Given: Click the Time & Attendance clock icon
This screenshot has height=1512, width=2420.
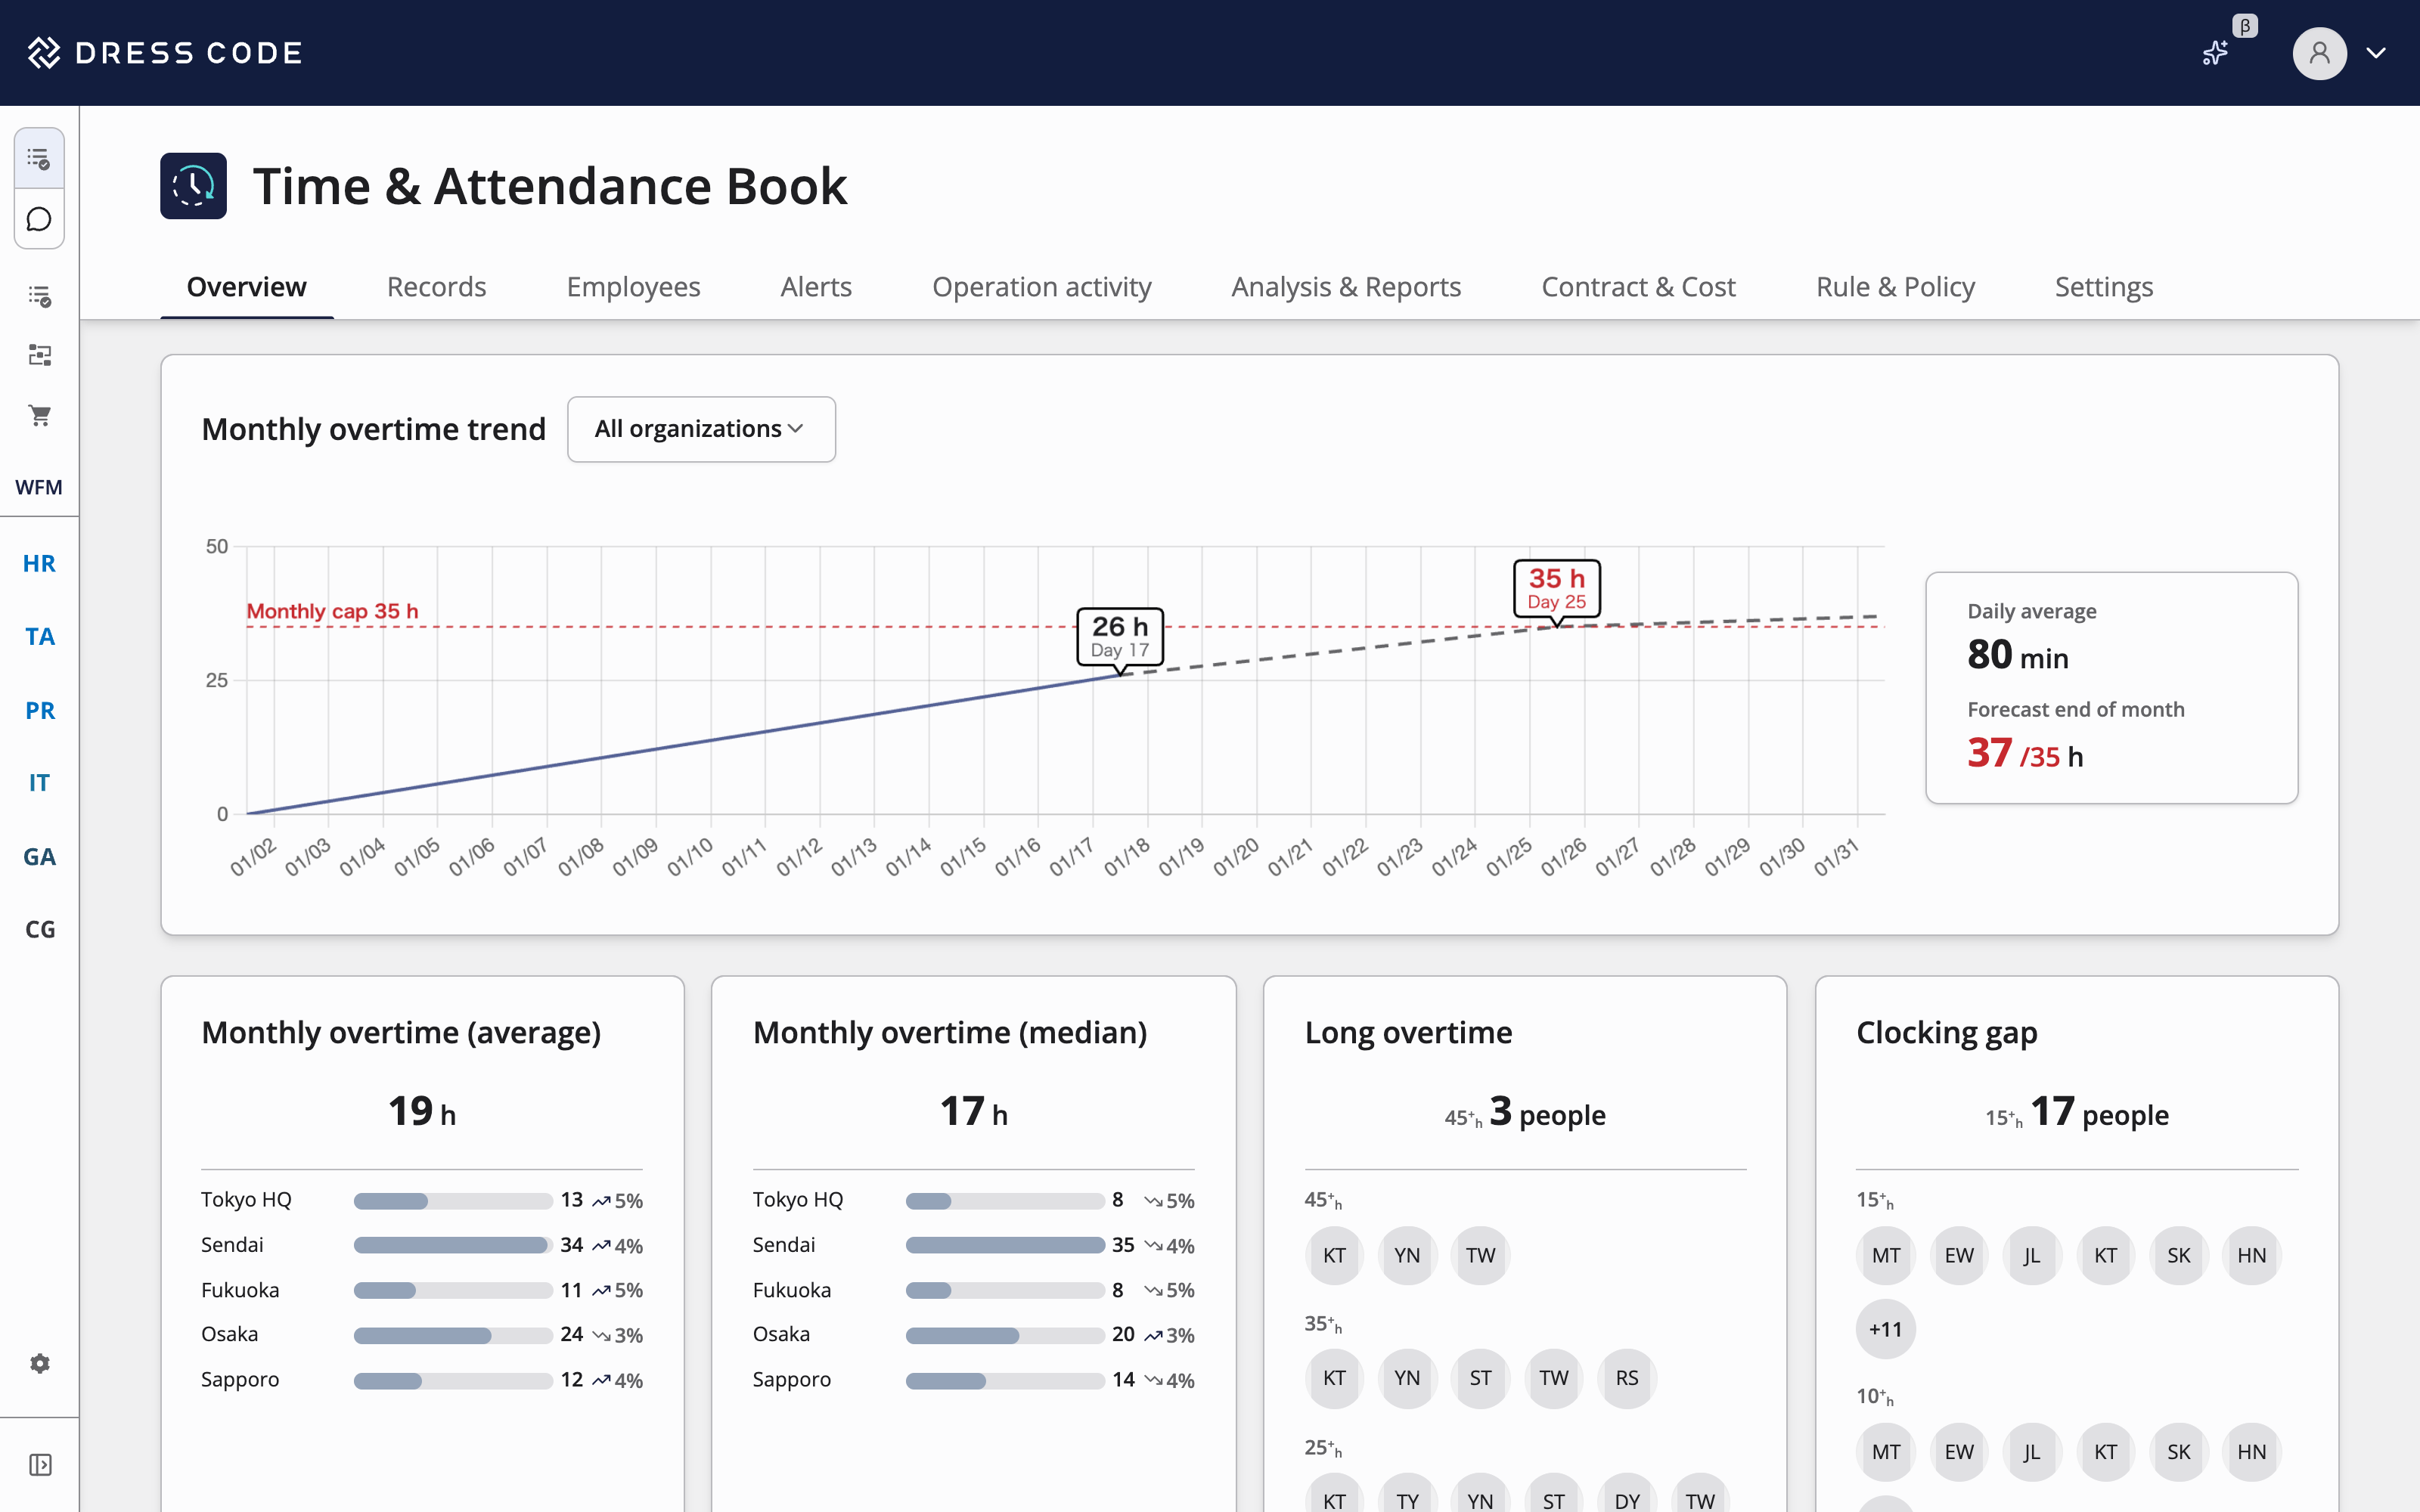Looking at the screenshot, I should coord(193,186).
